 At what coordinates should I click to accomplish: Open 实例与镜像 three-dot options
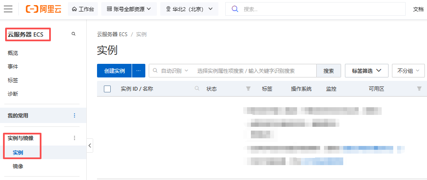click(x=75, y=138)
